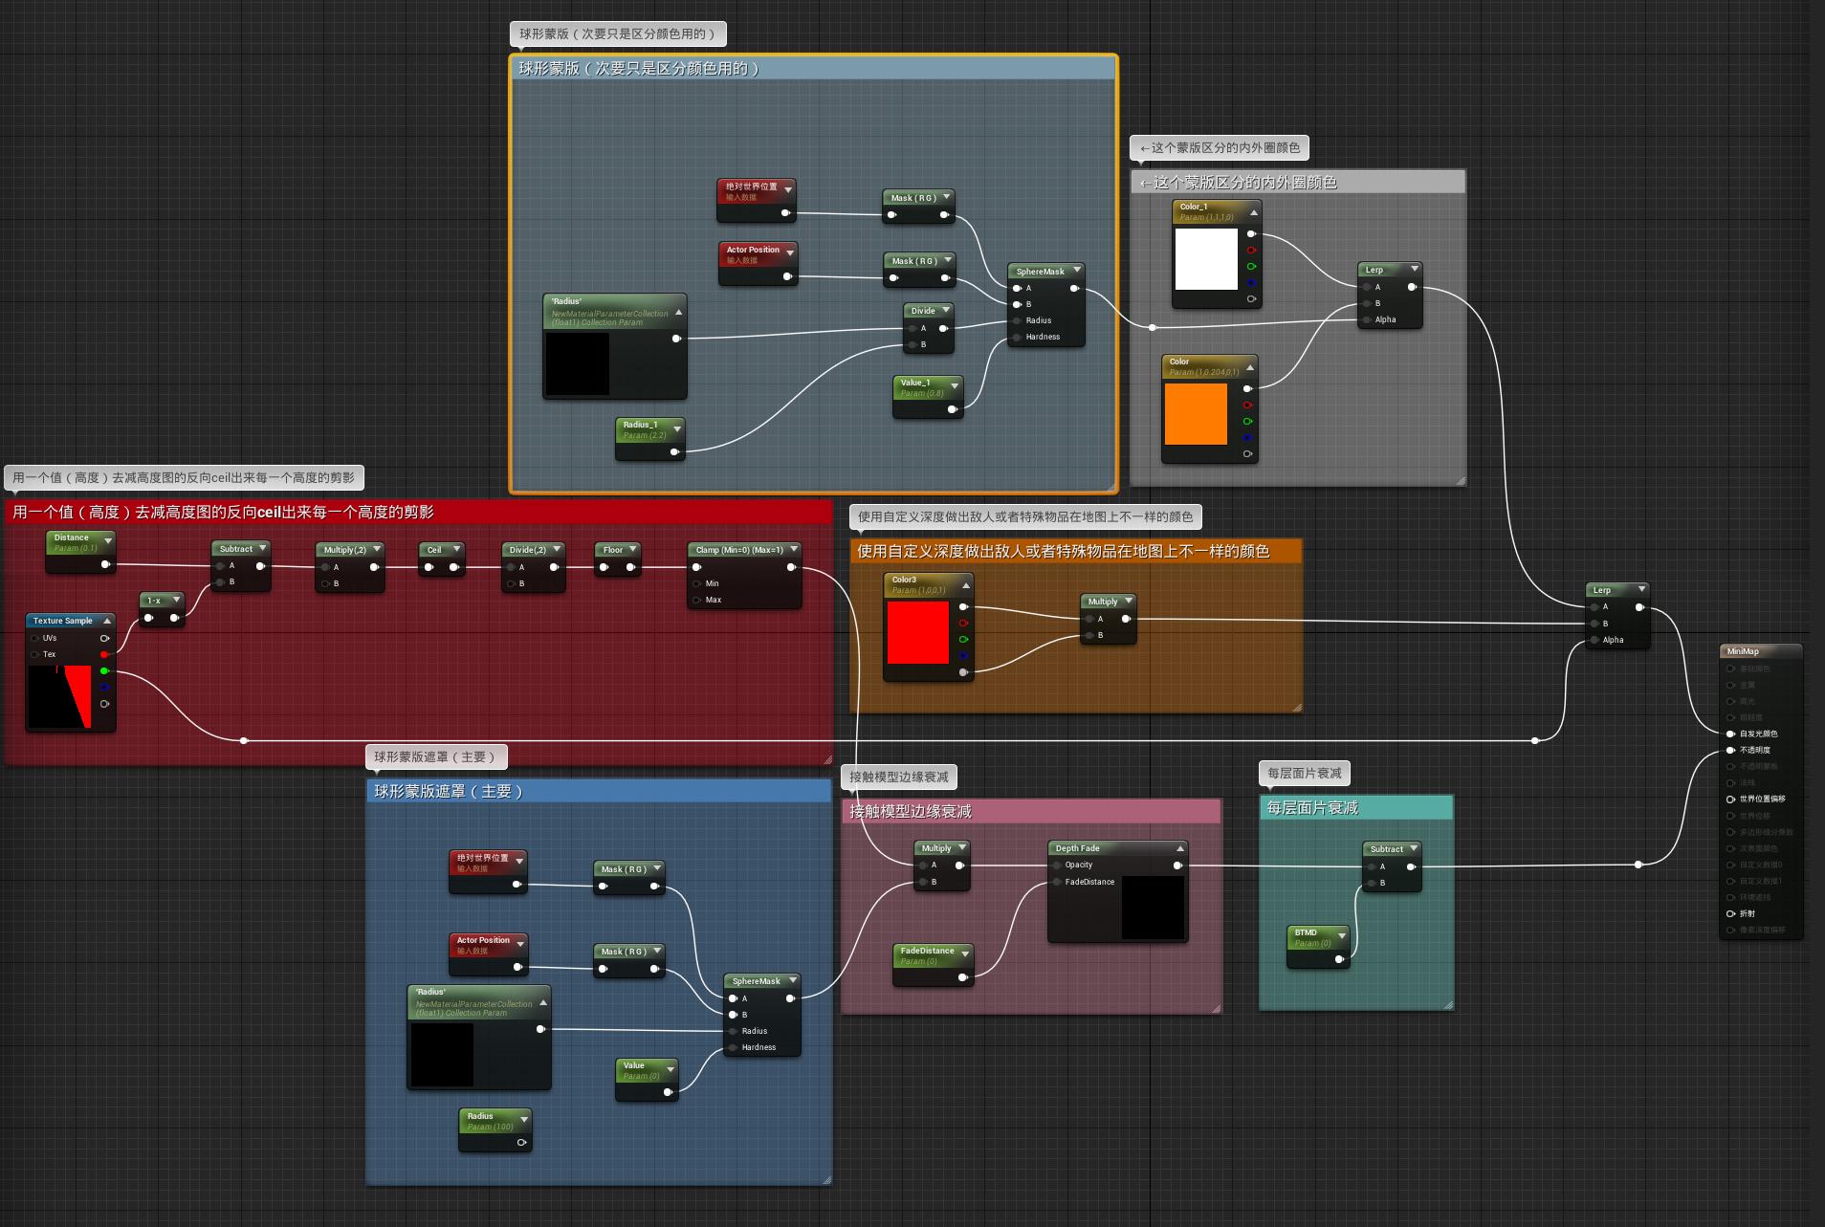Click the Multiply(,2) node title
This screenshot has width=1825, height=1227.
[345, 550]
